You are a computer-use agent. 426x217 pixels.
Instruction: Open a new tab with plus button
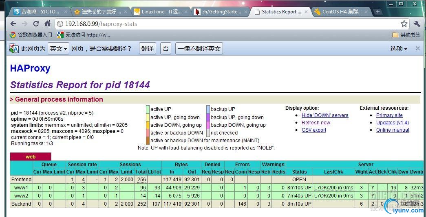377,12
